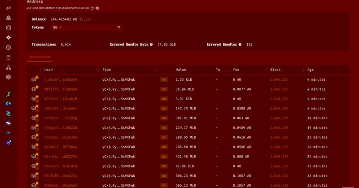Click the Block column header
Screen dimensions: 359x188
(x=275, y=70)
